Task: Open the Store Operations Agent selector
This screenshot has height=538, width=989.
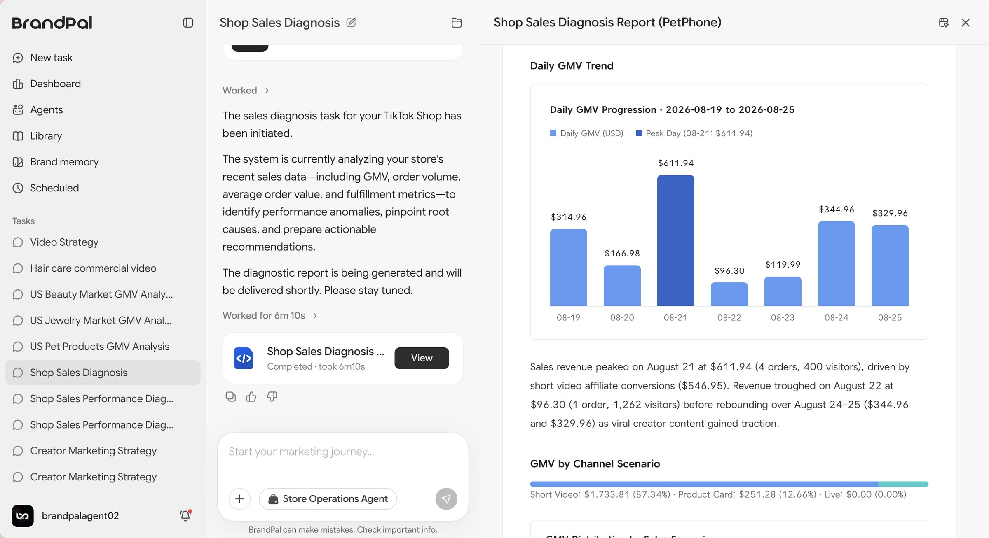Action: point(328,499)
